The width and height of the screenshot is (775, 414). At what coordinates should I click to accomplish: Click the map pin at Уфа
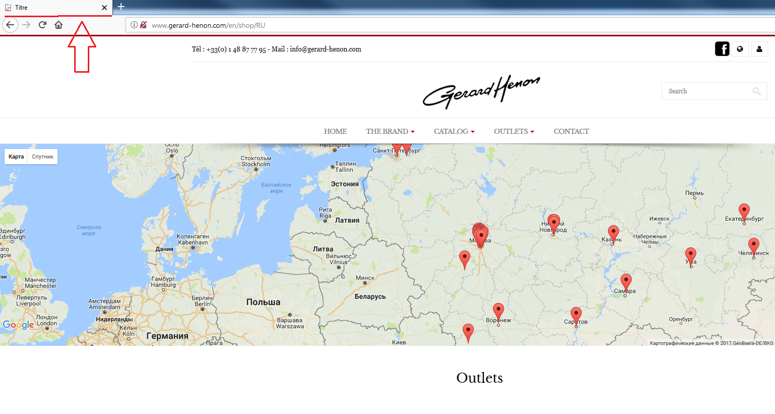[691, 256]
